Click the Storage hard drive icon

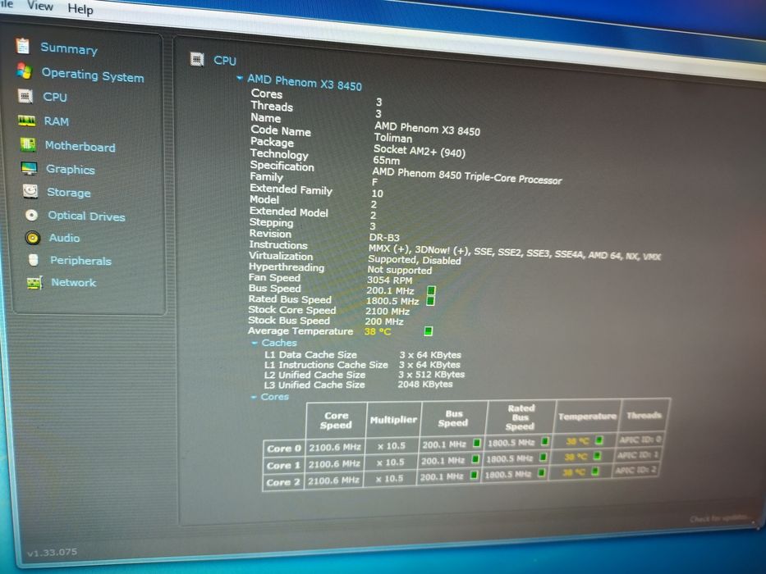coord(30,191)
